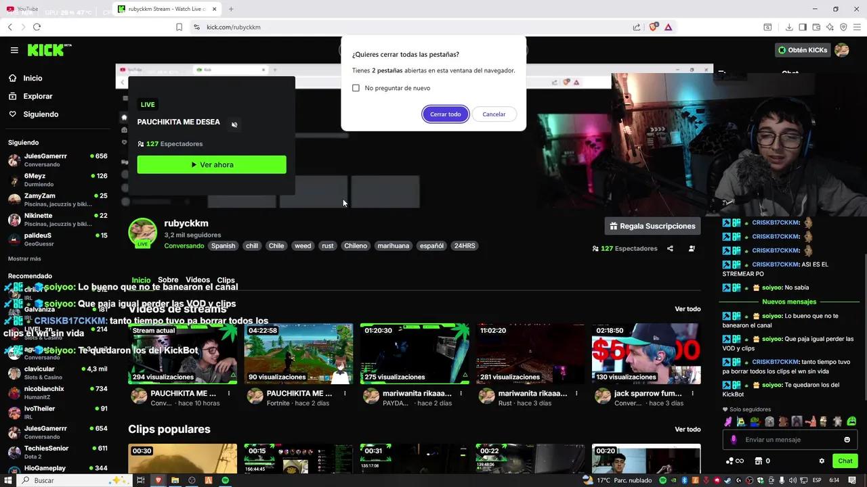This screenshot has width=867, height=487.
Task: Click the 24HRS tag
Action: [465, 246]
